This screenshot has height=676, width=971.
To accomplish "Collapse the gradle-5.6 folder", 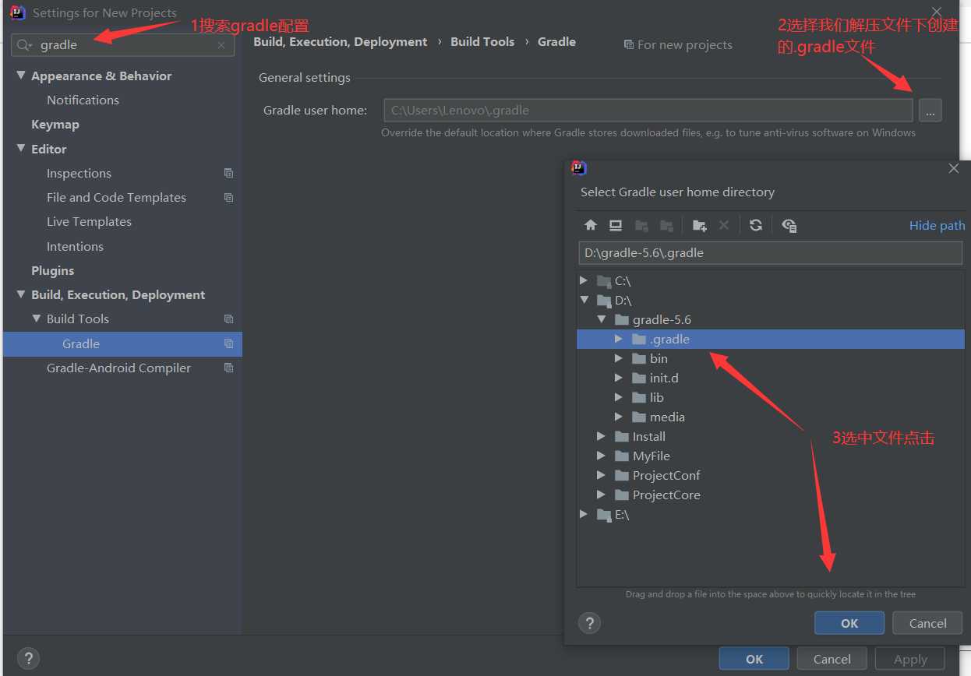I will [602, 319].
